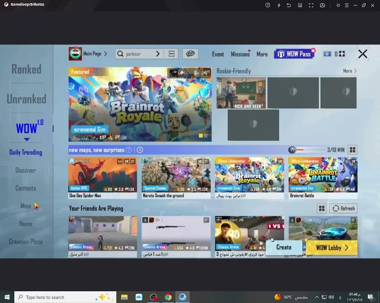Click the 3/10 MIN progress bar

[x=311, y=150]
